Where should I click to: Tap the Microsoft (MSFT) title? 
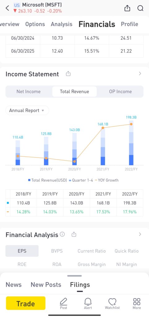[x=42, y=5]
